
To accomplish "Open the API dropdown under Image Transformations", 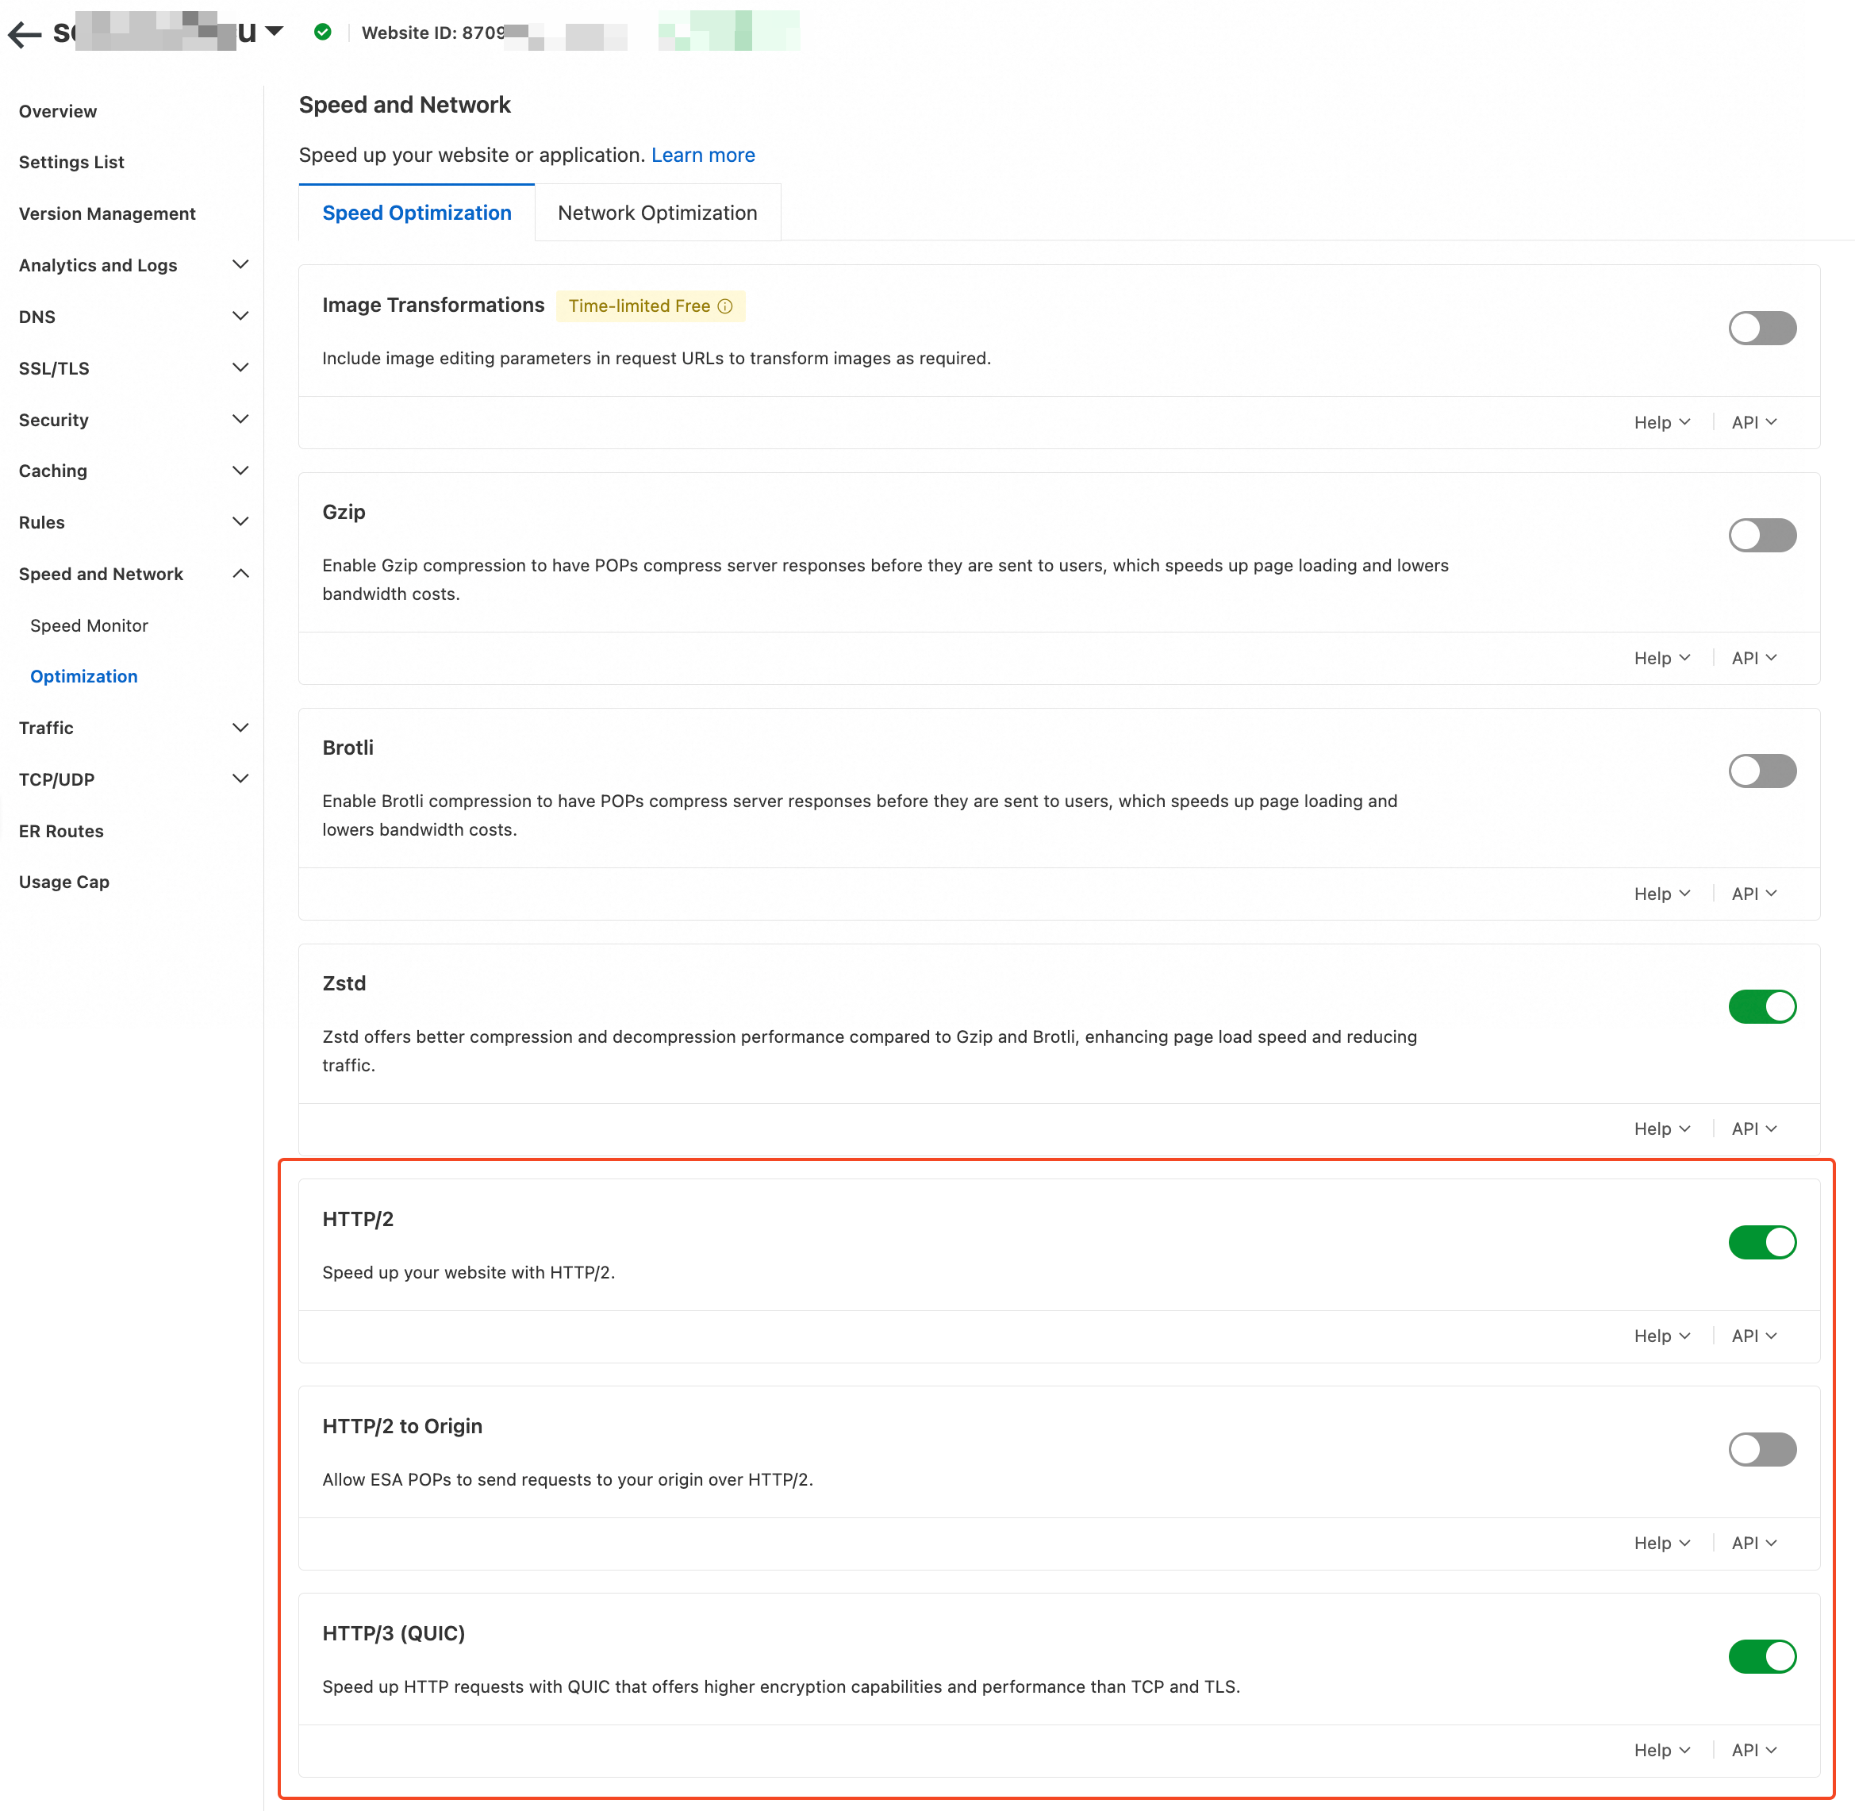I will coord(1753,422).
